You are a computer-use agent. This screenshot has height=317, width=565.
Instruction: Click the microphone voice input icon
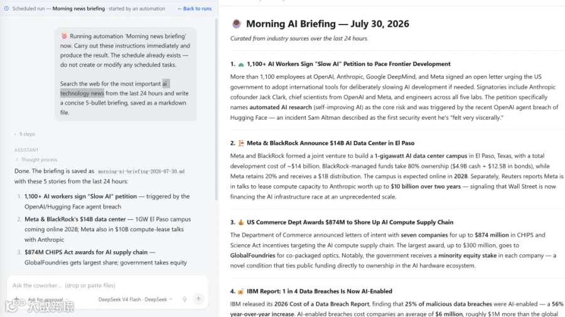185,299
